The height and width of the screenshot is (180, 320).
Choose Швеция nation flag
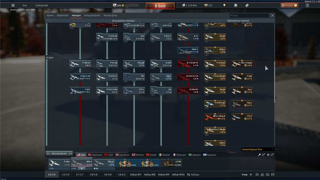click(x=194, y=155)
